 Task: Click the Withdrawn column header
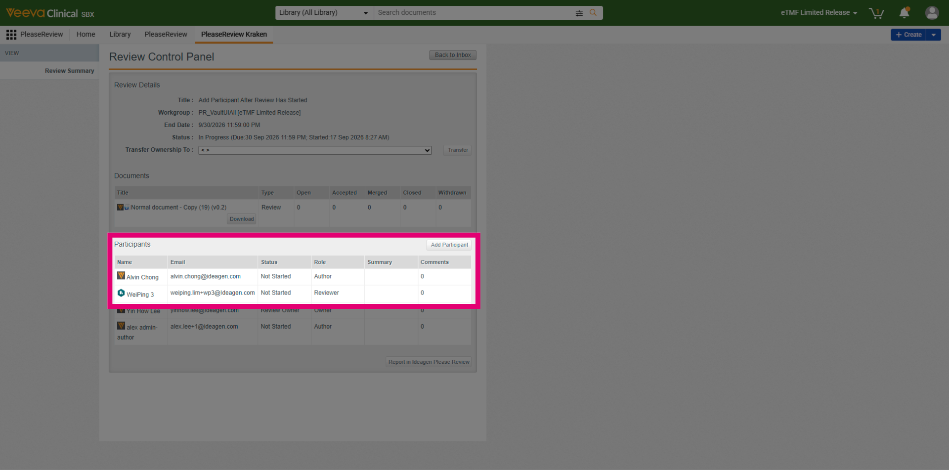click(452, 193)
